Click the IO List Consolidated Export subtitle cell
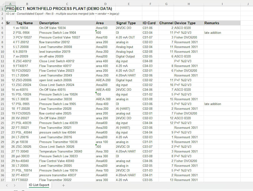The width and height of the screenshot is (253, 191). tap(63, 14)
